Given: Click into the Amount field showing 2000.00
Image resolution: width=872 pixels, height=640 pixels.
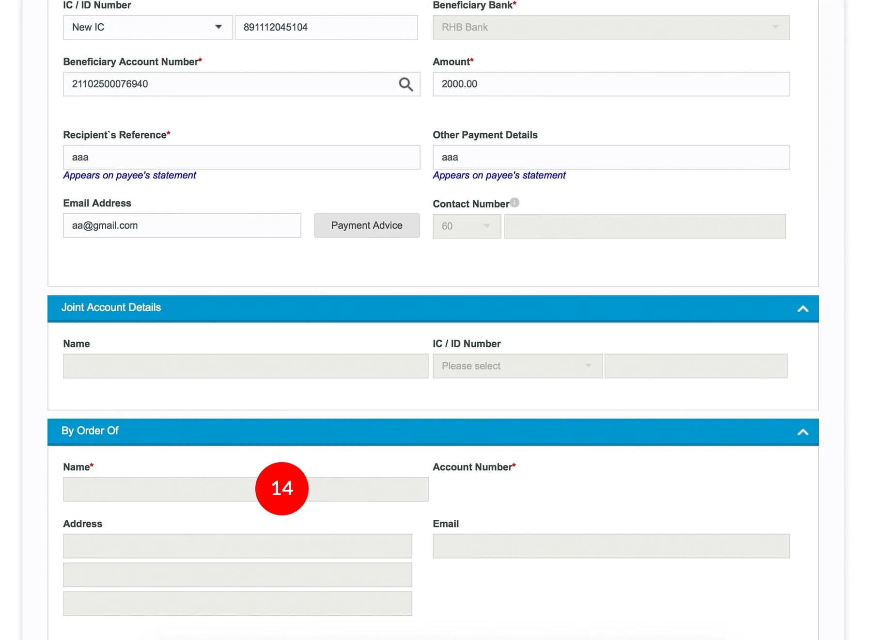Looking at the screenshot, I should (x=610, y=84).
